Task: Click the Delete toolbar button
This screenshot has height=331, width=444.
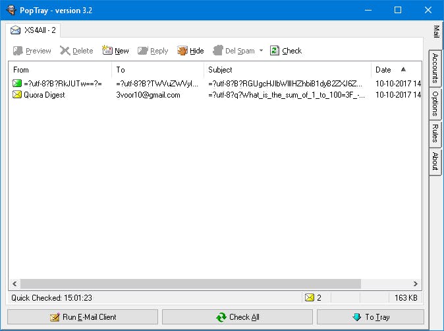Action: click(x=76, y=51)
